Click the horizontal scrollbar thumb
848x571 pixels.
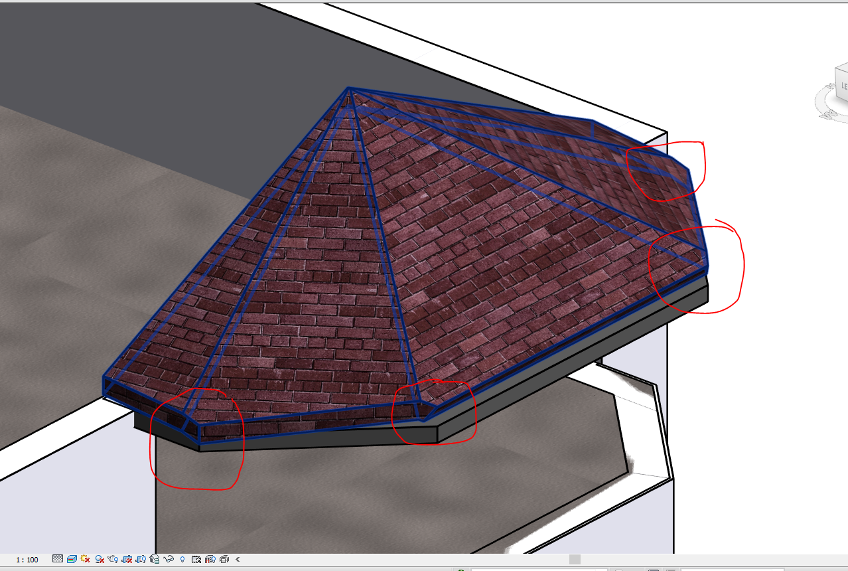[x=575, y=560]
